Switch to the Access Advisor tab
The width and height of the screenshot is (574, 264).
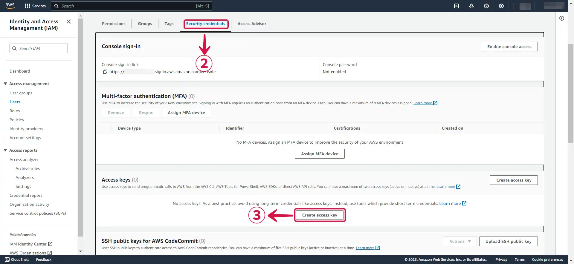[252, 24]
